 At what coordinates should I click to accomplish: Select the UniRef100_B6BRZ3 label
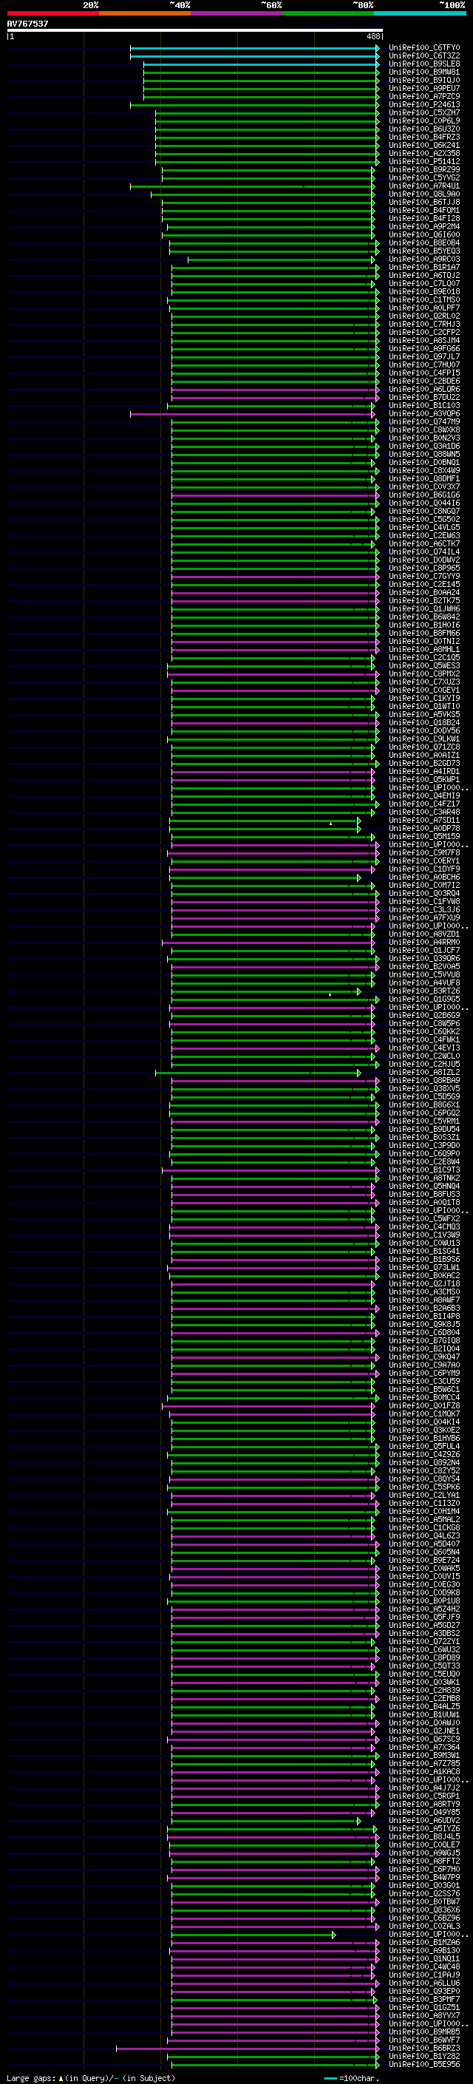point(423,2049)
